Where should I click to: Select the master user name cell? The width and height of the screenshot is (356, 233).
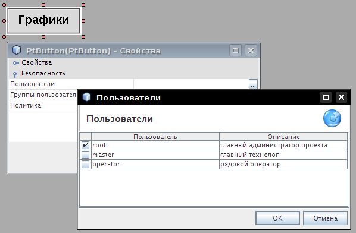click(155, 155)
